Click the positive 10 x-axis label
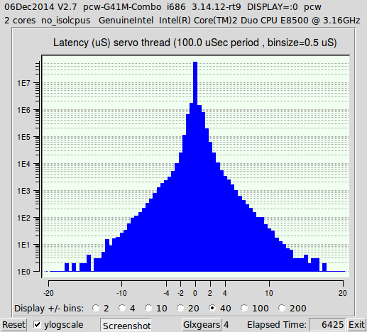 (x=269, y=293)
